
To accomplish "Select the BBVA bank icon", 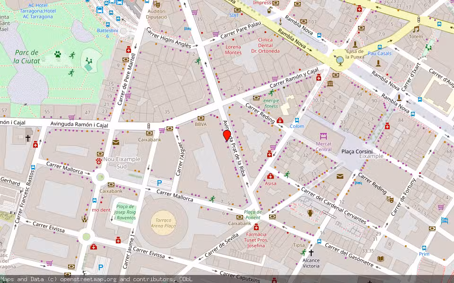I will coord(201,119).
